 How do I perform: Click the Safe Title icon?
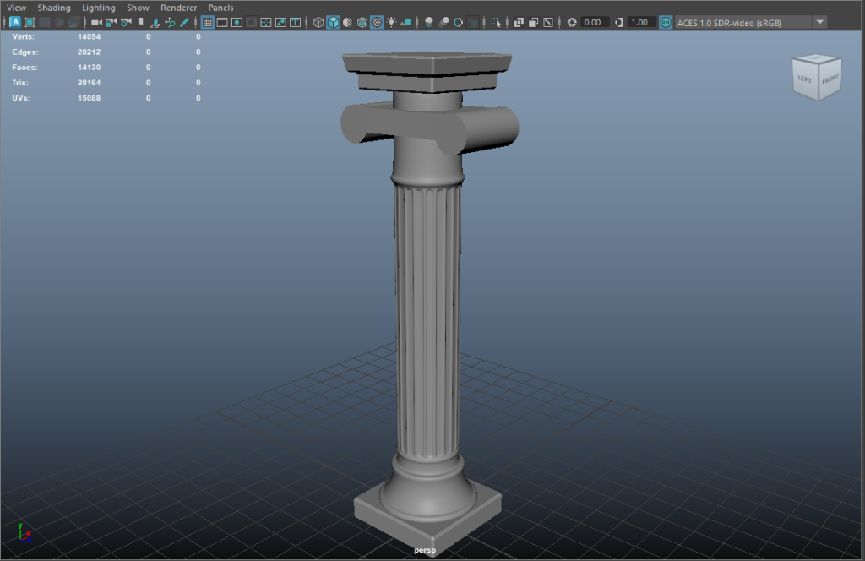(x=295, y=22)
